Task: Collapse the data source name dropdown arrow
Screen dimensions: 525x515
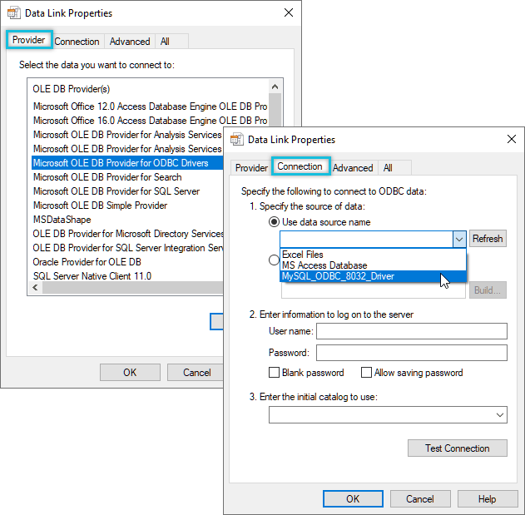Action: coord(459,239)
